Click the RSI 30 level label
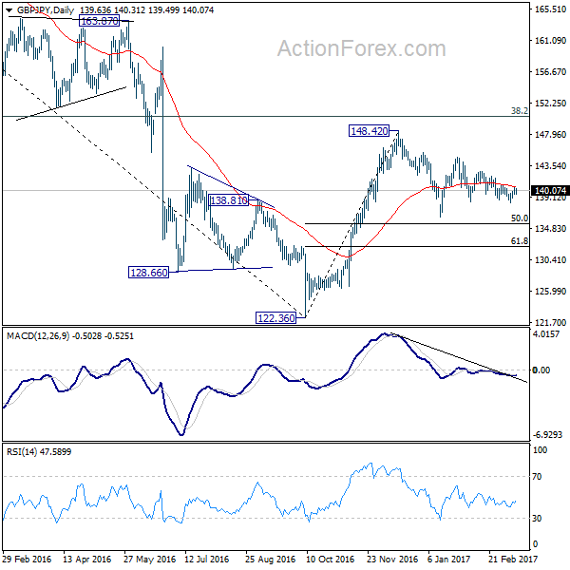 point(537,518)
